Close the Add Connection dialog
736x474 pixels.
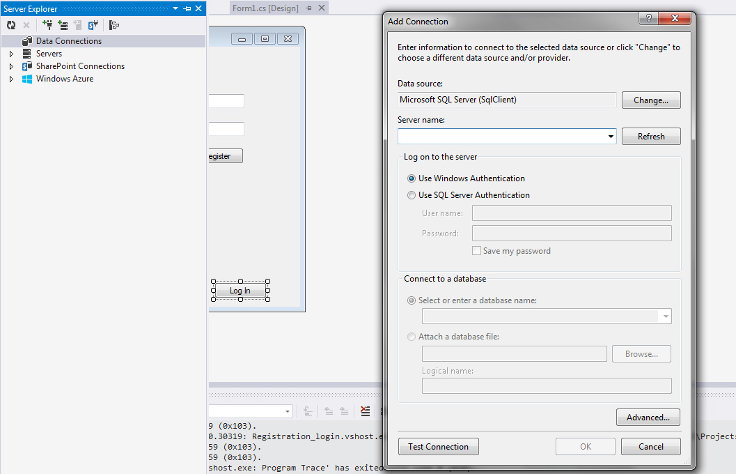click(x=675, y=18)
